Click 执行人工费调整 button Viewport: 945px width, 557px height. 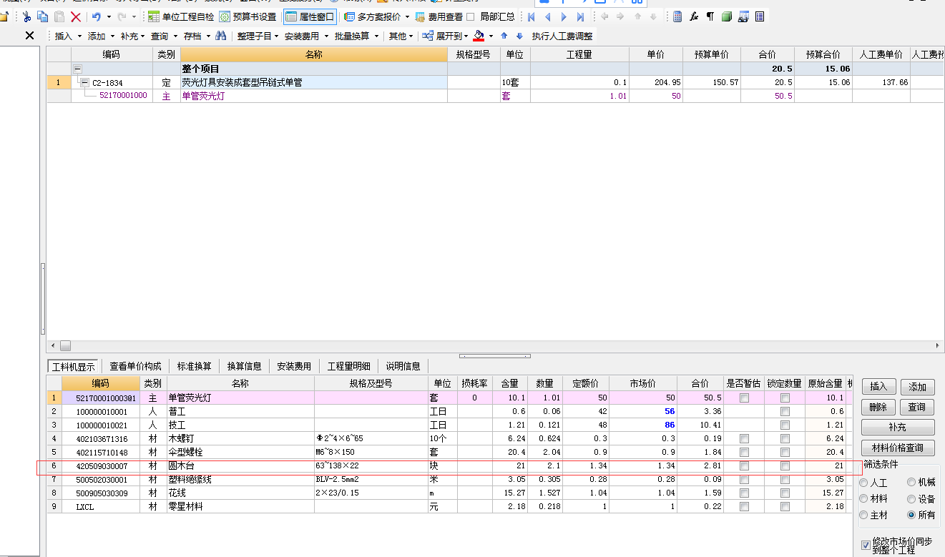[562, 36]
